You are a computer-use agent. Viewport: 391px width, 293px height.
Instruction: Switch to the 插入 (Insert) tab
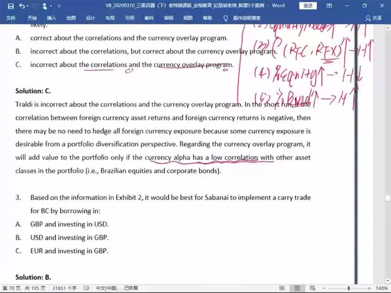(x=51, y=18)
